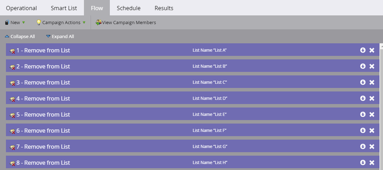Open the New dropdown menu
The width and height of the screenshot is (383, 170).
[15, 23]
